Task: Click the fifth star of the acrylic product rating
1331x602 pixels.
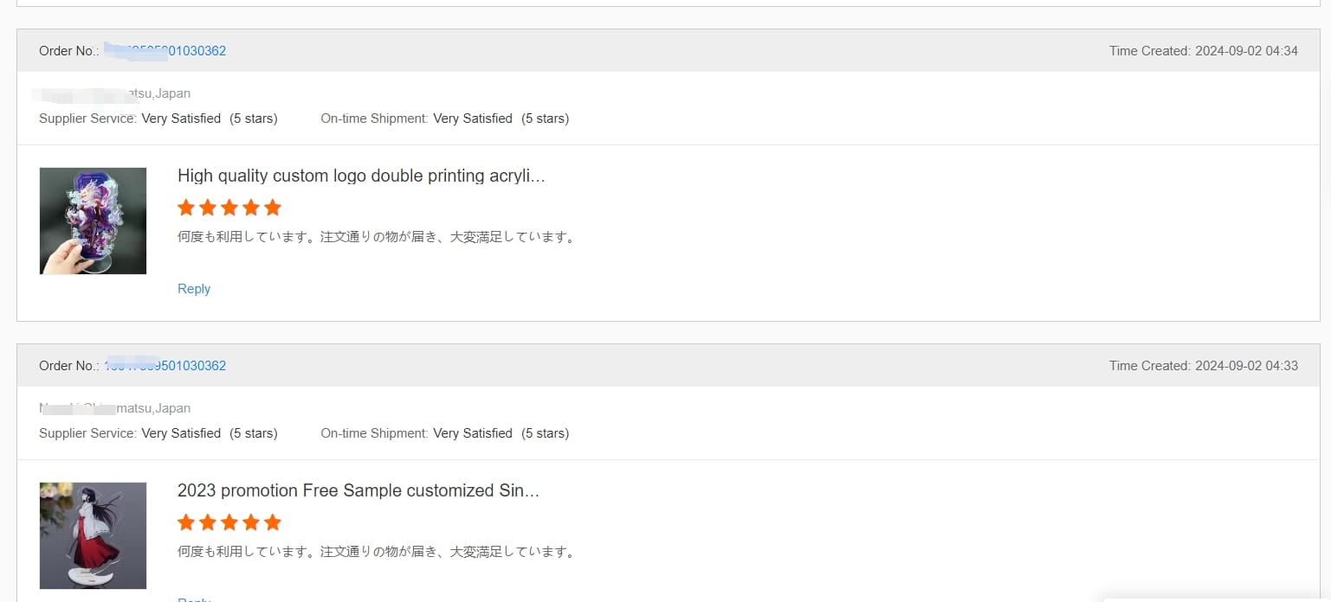Action: pyautogui.click(x=273, y=208)
